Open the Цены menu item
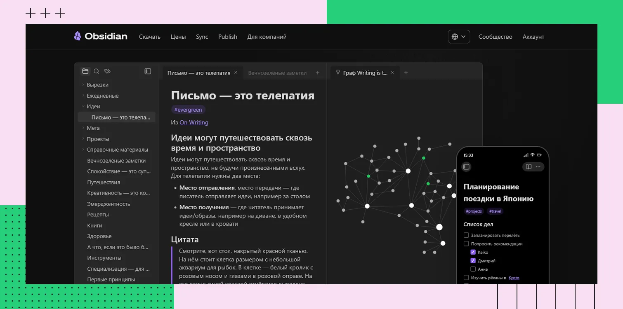Viewport: 623px width, 309px height. click(178, 37)
